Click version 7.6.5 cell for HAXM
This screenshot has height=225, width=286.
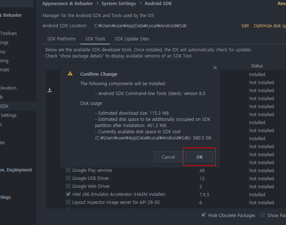point(204,194)
